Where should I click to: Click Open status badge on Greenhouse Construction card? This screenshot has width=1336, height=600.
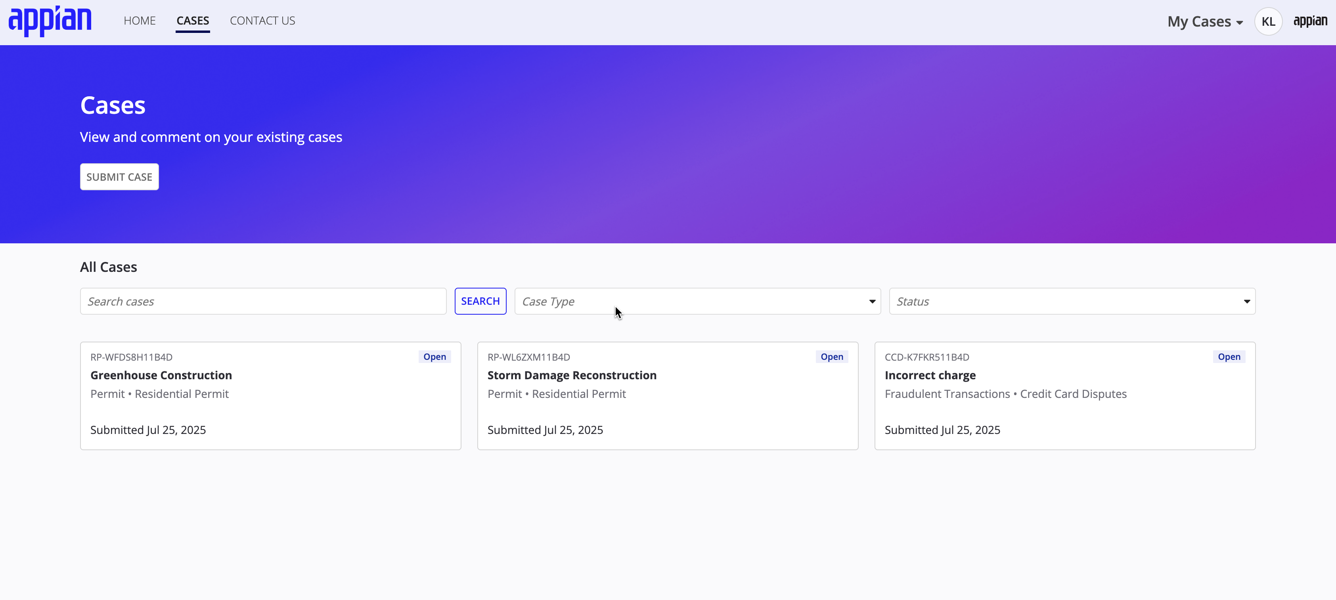point(434,357)
